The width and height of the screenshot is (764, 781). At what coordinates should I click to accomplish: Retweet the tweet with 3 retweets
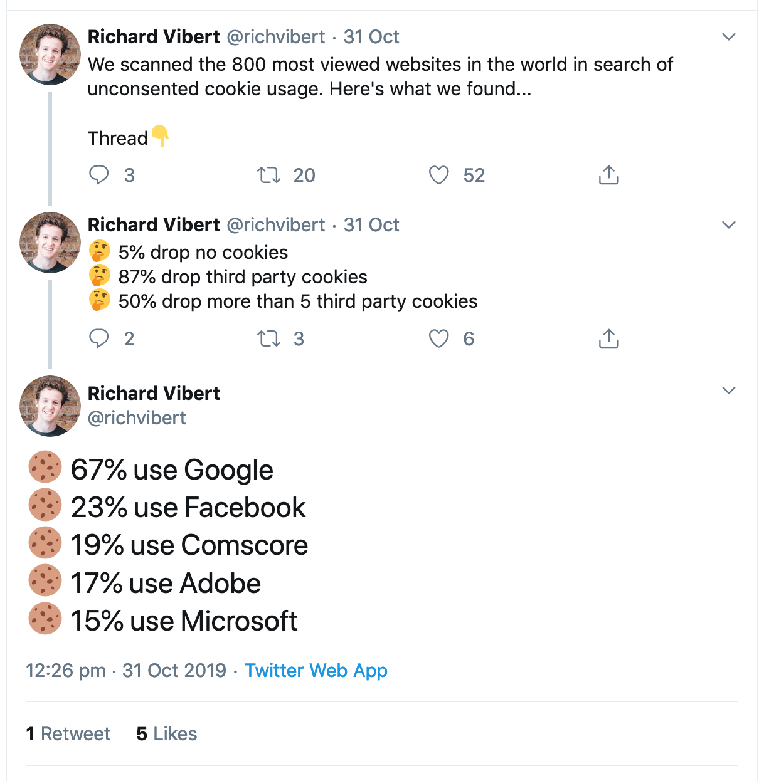coord(269,338)
